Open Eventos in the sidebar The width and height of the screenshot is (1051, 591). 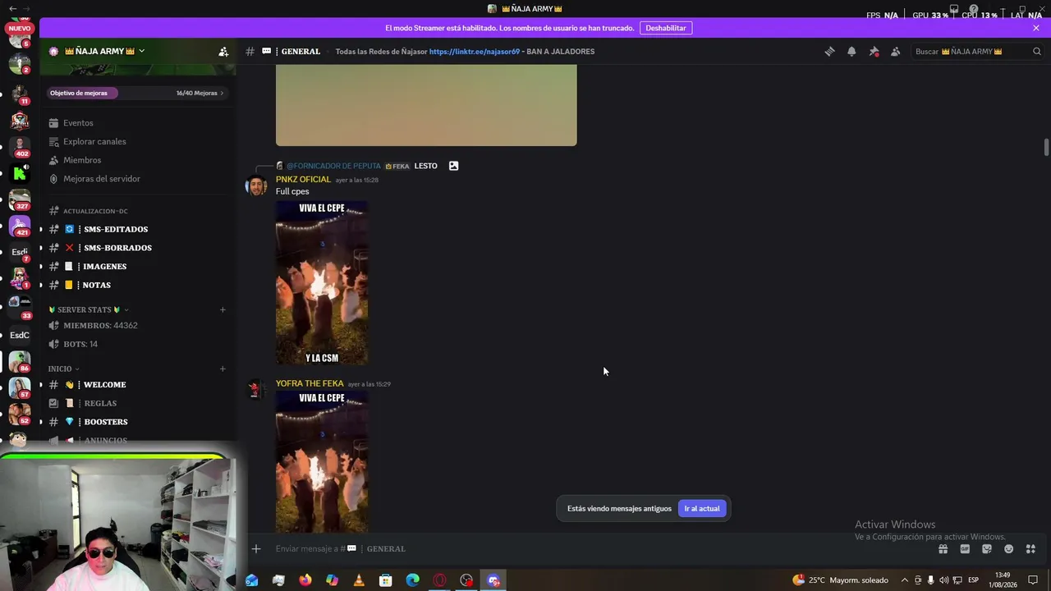point(137,123)
